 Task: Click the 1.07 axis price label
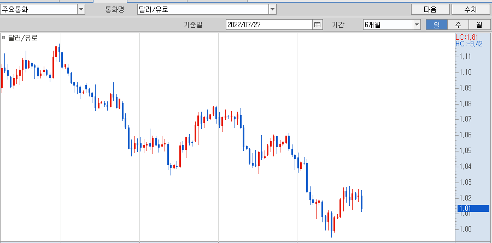465,119
